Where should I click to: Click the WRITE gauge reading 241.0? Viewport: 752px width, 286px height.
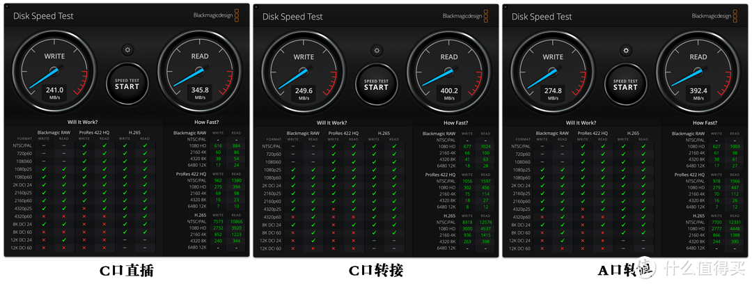click(54, 72)
